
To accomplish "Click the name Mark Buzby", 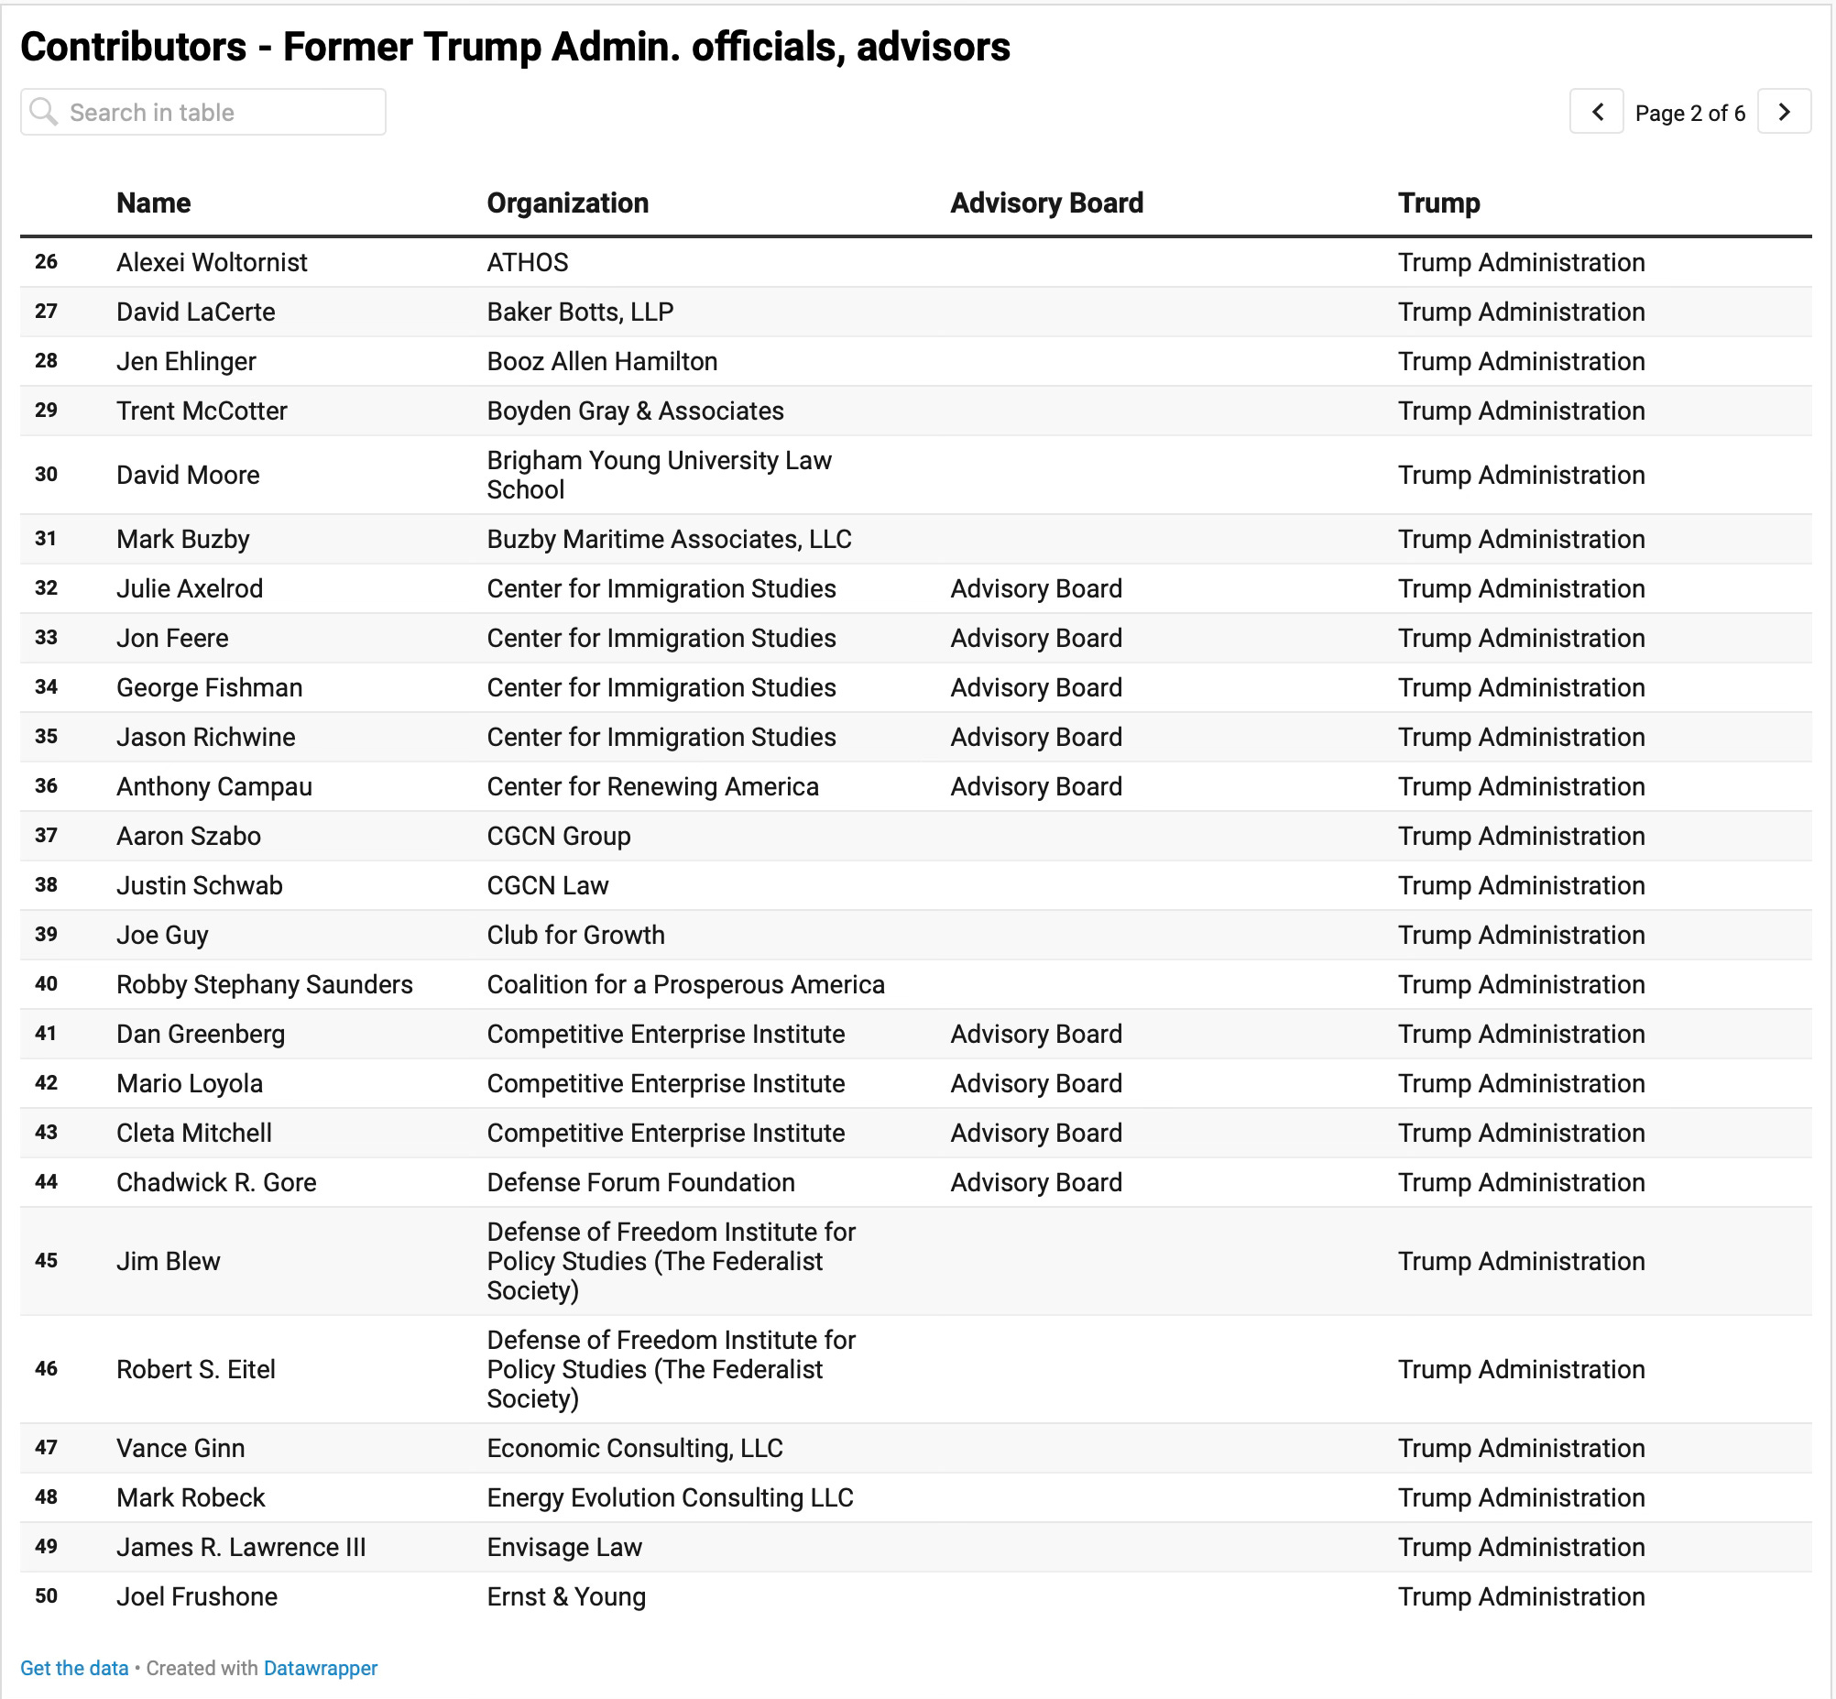I will point(183,540).
